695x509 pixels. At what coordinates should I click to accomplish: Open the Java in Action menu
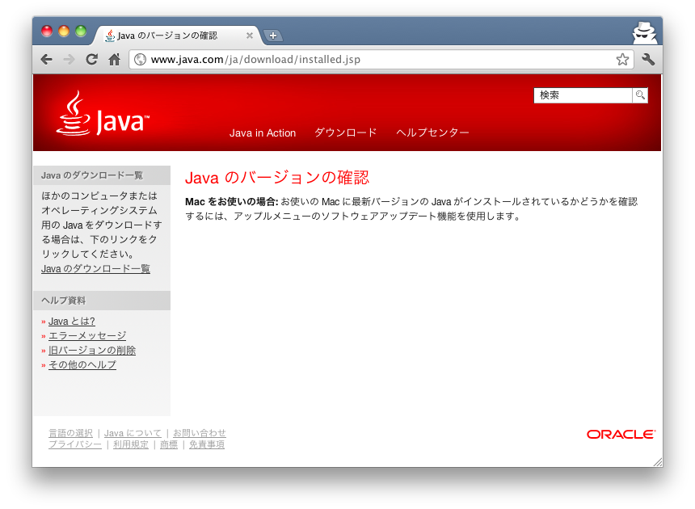263,133
